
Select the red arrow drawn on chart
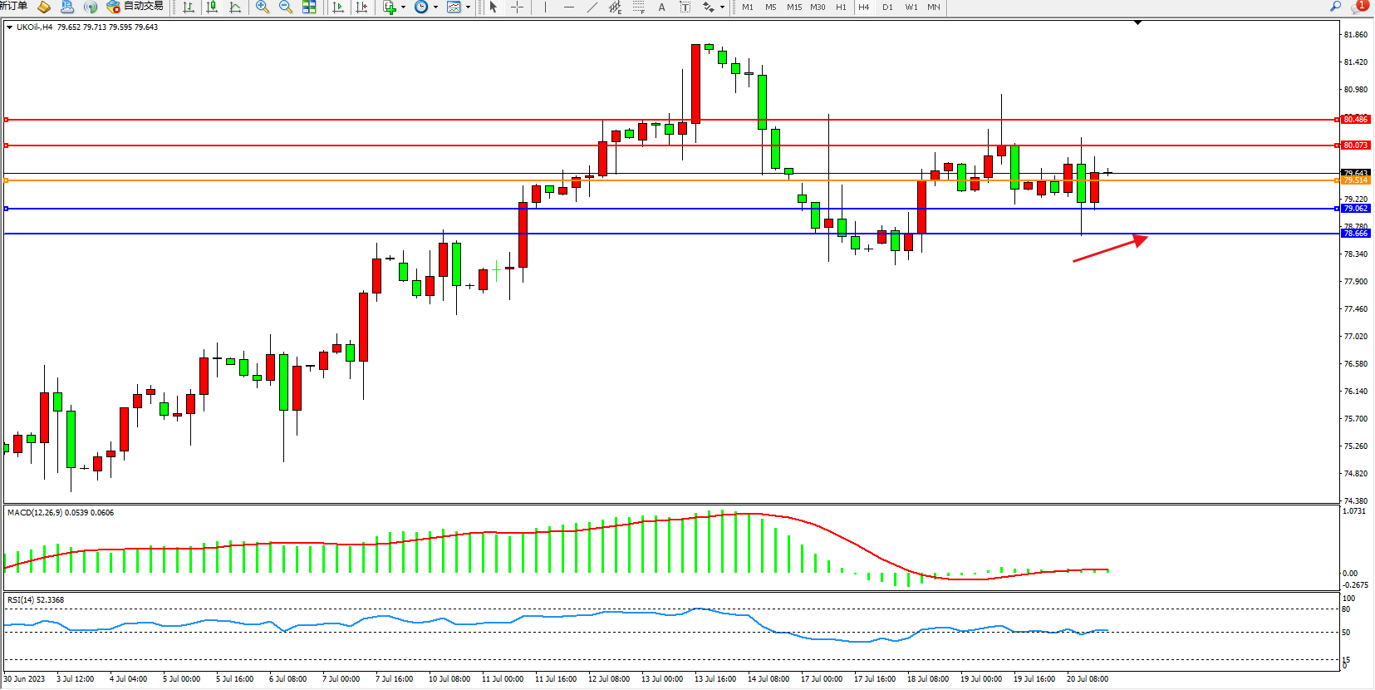[x=1110, y=249]
